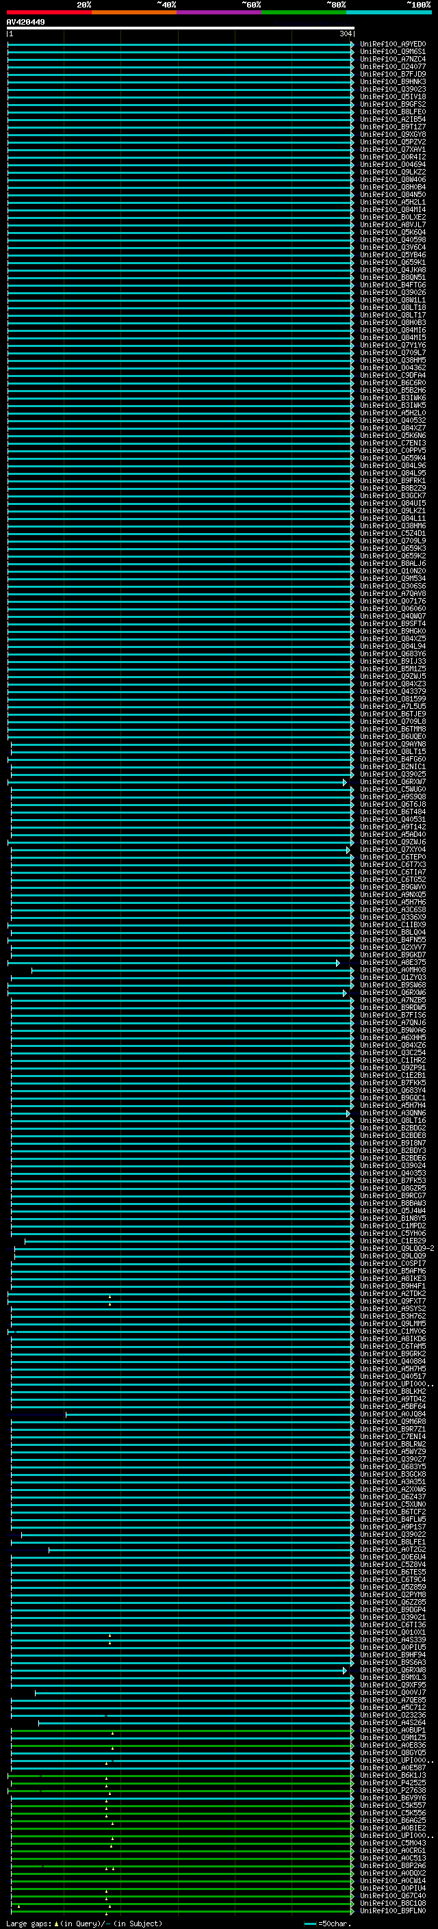The width and height of the screenshot is (438, 1929).
Task: Select the UniRef100_Q5IV18 label
Action: 392,96
